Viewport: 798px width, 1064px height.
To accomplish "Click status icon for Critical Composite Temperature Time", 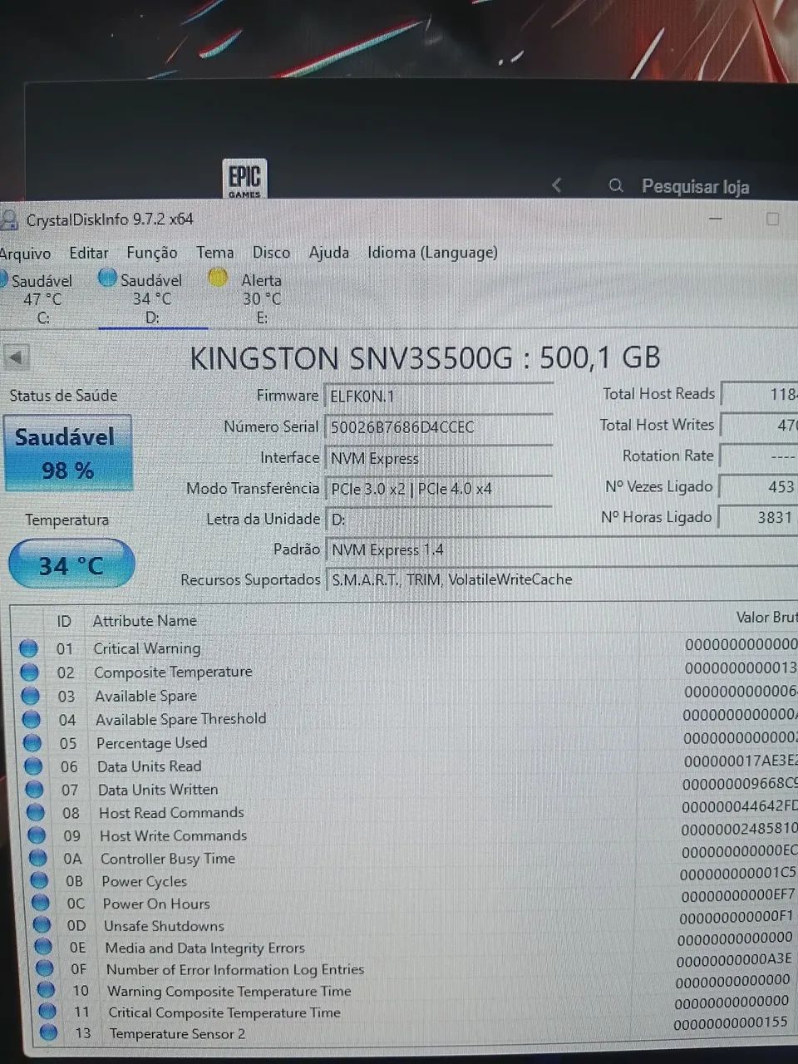I will click(47, 1012).
